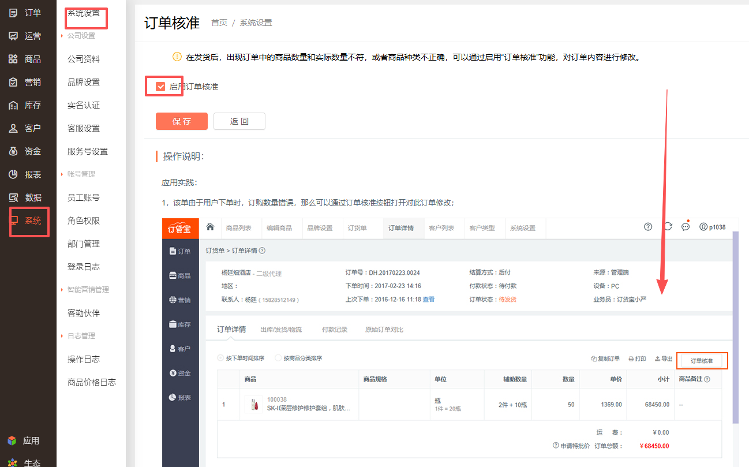Select the 营销 module icon

tap(13, 82)
